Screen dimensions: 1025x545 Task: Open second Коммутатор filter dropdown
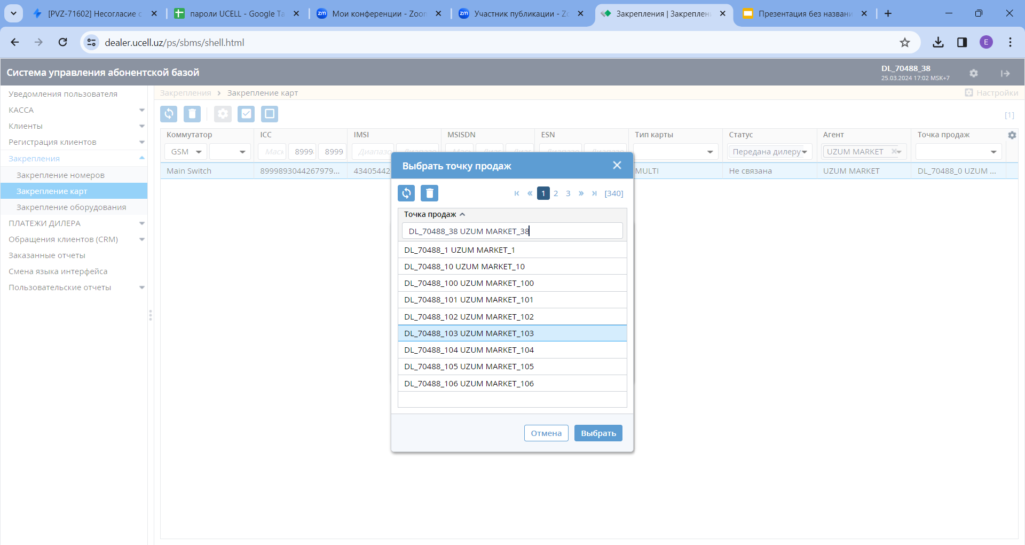(230, 152)
